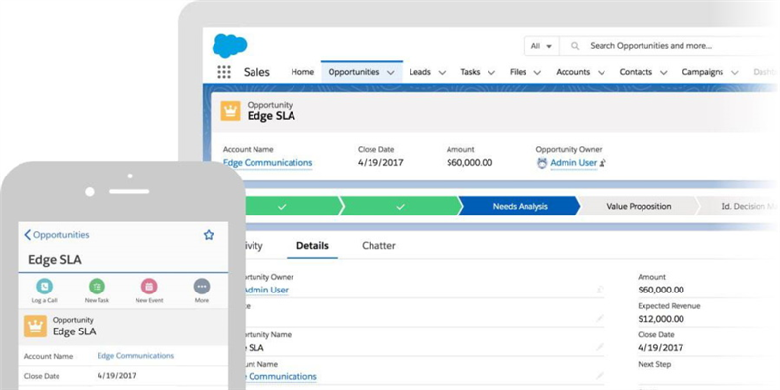Open Communications account link in Details section

(x=279, y=376)
